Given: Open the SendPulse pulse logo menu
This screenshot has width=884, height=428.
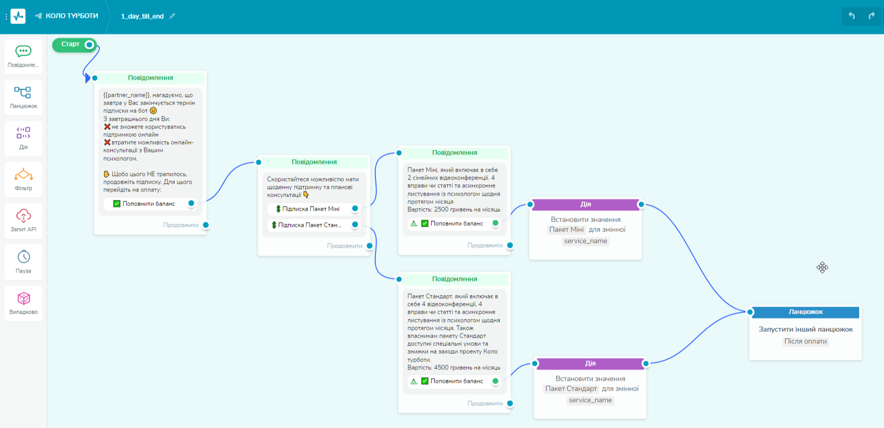Looking at the screenshot, I should coord(18,16).
